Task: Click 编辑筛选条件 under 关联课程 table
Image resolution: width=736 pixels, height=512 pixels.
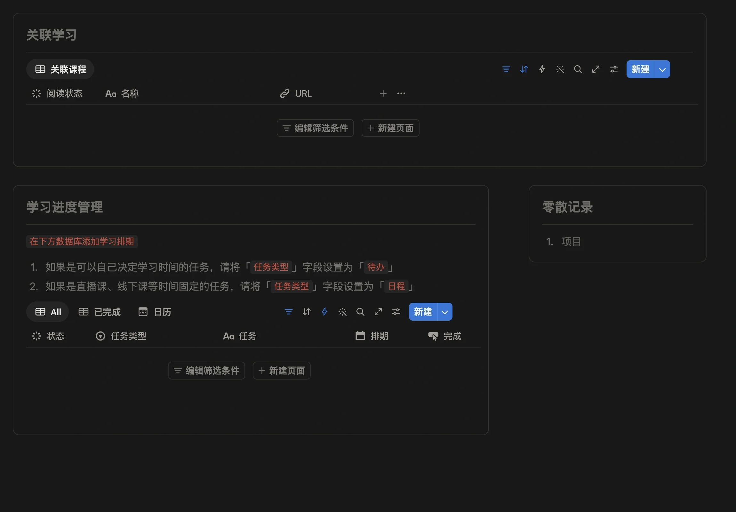Action: (x=315, y=128)
